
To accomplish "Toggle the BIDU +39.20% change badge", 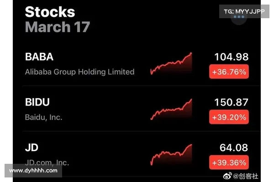I will [x=229, y=117].
